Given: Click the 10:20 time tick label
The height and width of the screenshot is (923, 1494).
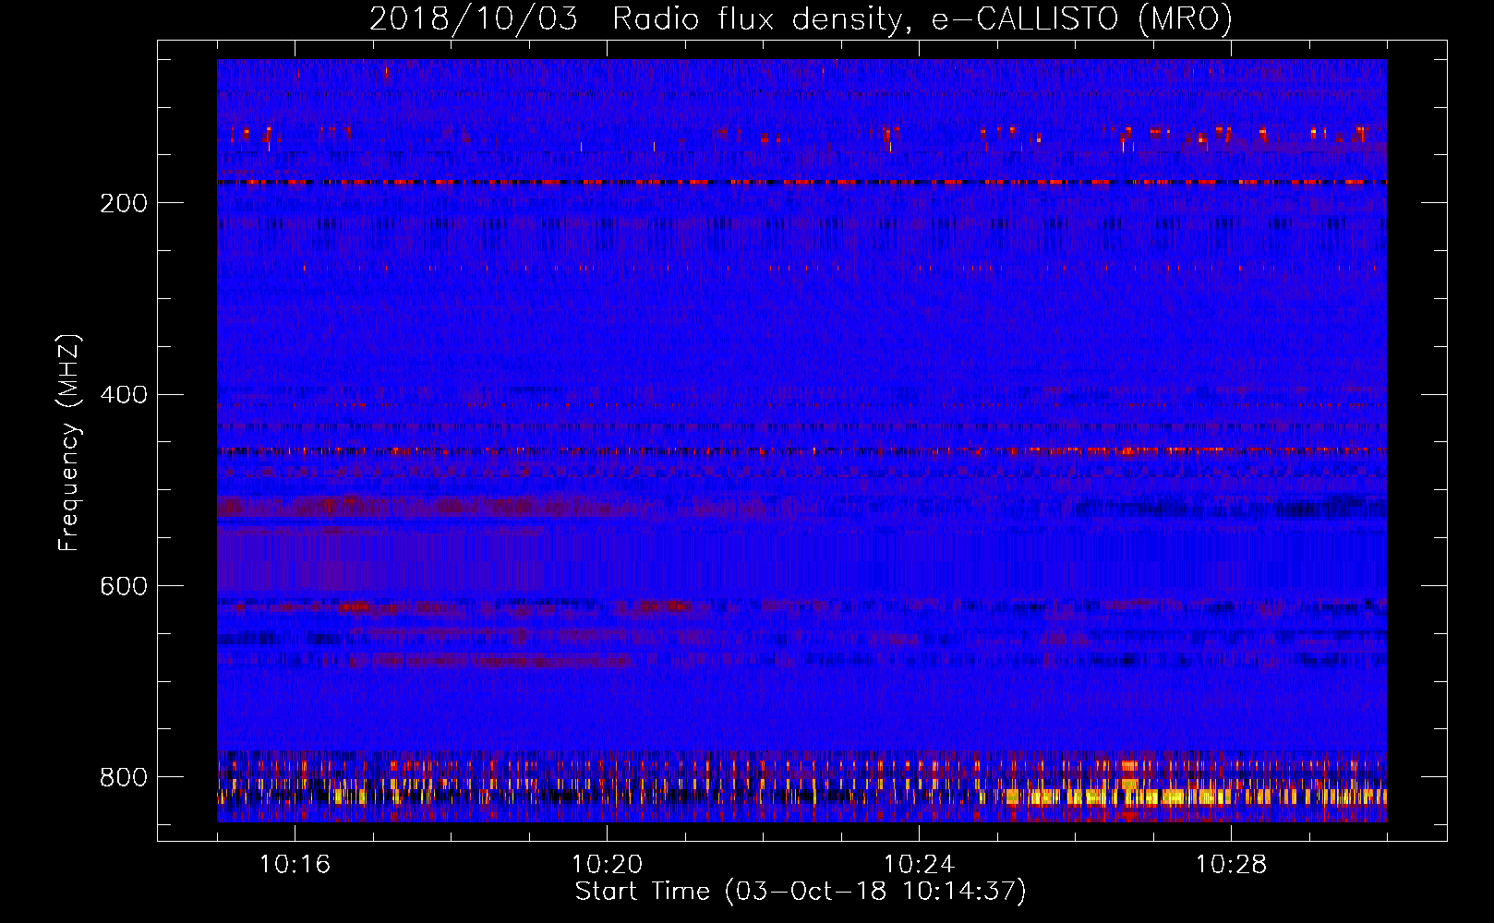Looking at the screenshot, I should click(x=607, y=864).
